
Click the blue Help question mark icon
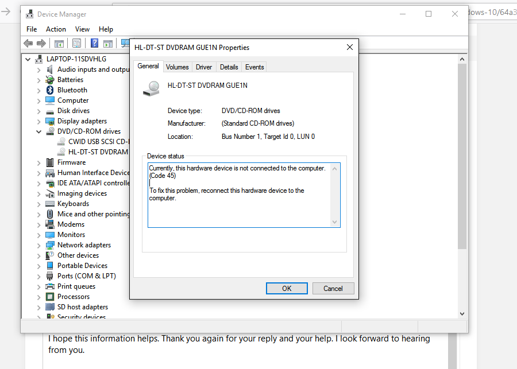94,43
